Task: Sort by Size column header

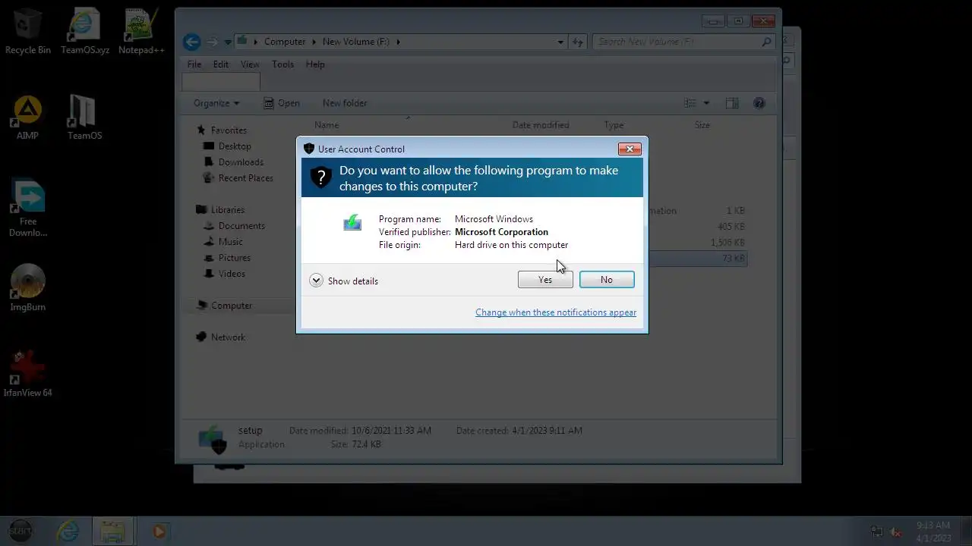Action: [702, 125]
